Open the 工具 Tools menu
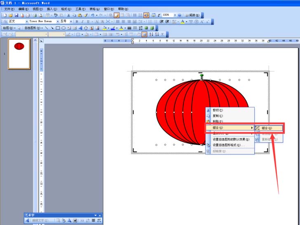300x225 pixels. (x=80, y=9)
